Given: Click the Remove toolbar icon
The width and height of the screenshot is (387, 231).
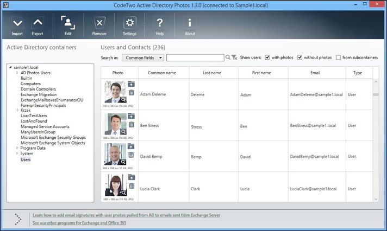Looking at the screenshot, I should 99,26.
